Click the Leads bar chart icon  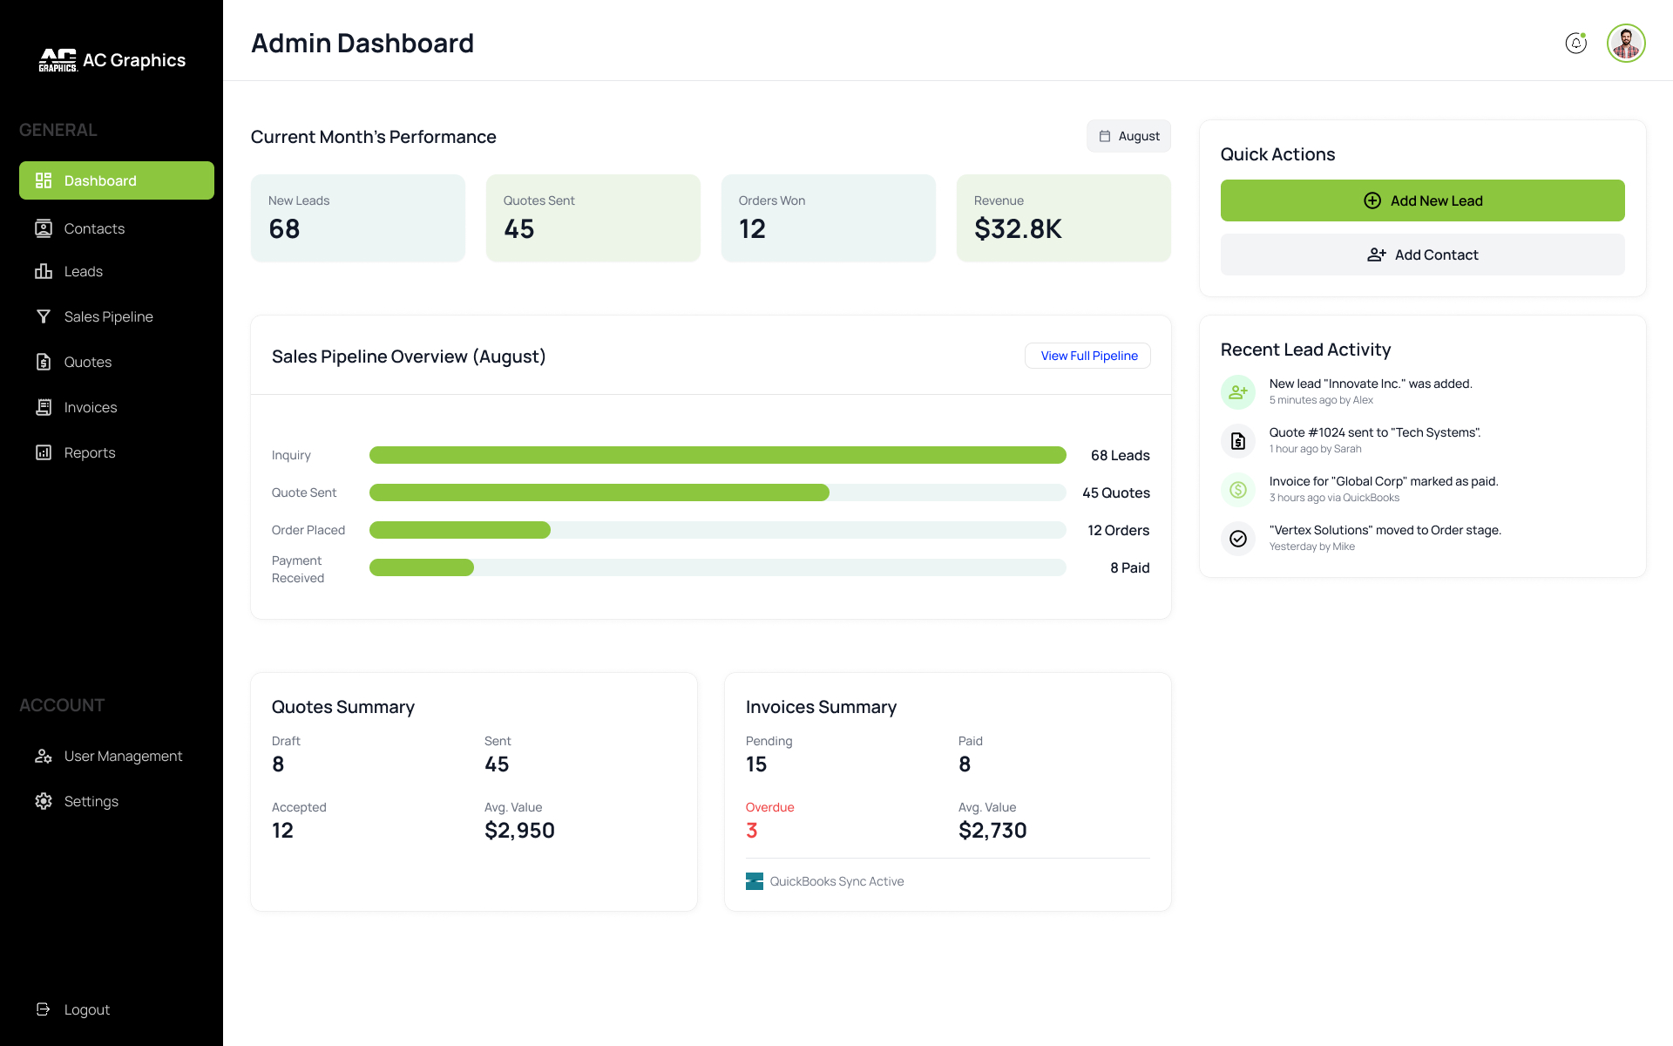pyautogui.click(x=44, y=271)
